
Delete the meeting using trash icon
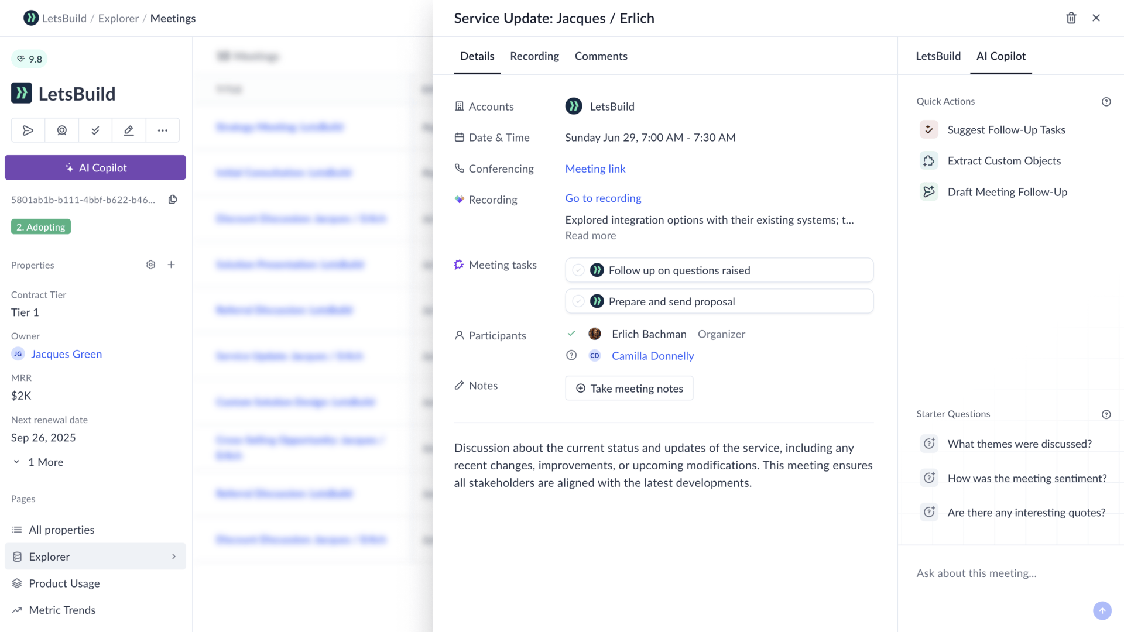[1071, 18]
